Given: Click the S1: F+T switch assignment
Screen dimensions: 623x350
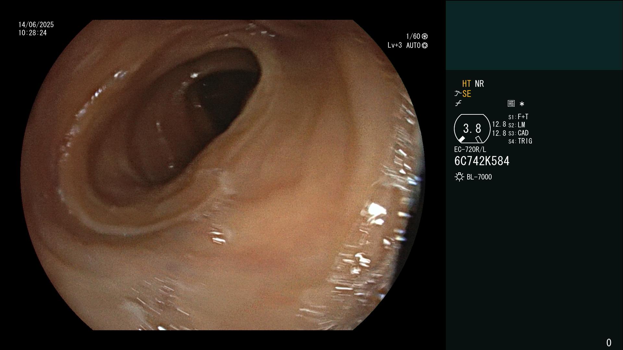Looking at the screenshot, I should tap(519, 117).
